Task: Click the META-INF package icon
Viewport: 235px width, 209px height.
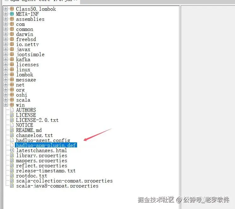Action: coord(12,14)
